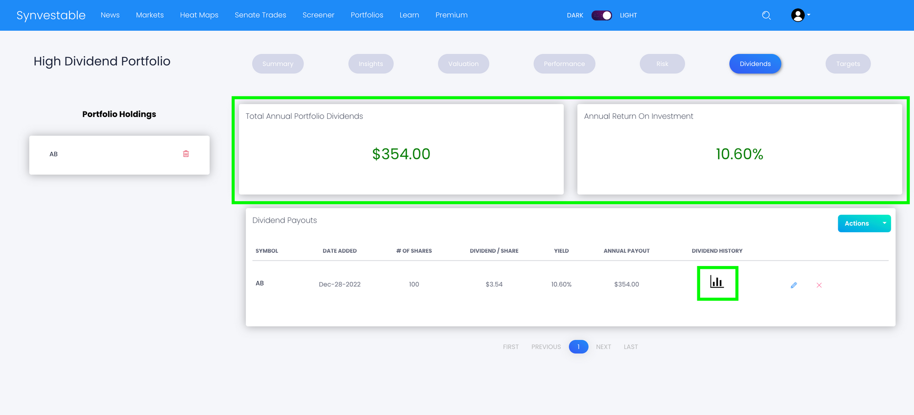The width and height of the screenshot is (914, 415).
Task: Select the AB holding card
Action: pyautogui.click(x=119, y=155)
